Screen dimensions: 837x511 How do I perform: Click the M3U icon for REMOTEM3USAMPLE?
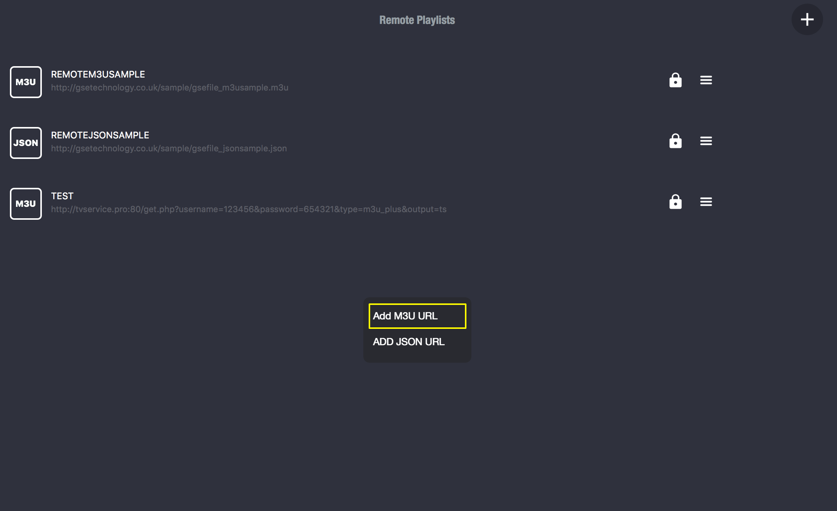point(26,82)
